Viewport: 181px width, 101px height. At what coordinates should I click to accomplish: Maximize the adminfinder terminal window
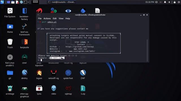coord(144,15)
